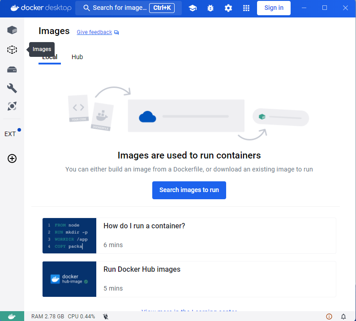Click the green whale engine status icon
The width and height of the screenshot is (356, 321).
tap(12, 316)
